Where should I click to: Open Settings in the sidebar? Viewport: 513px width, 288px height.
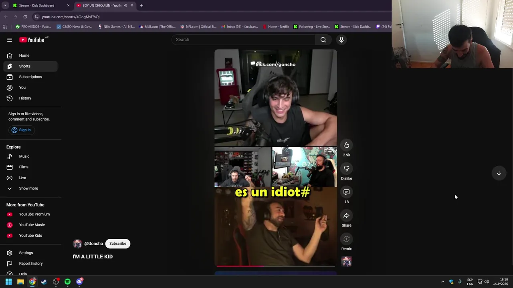coord(30,253)
